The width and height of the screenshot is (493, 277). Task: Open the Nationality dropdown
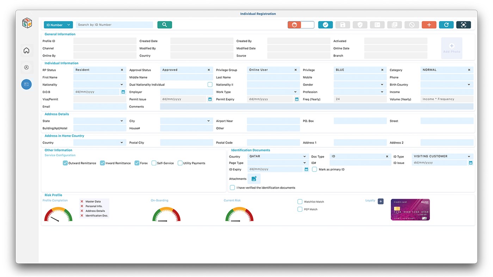[121, 84]
